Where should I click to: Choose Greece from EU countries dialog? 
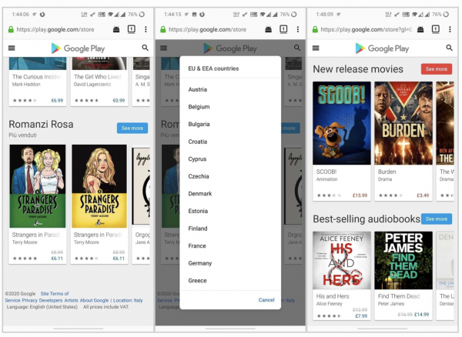[x=230, y=281]
